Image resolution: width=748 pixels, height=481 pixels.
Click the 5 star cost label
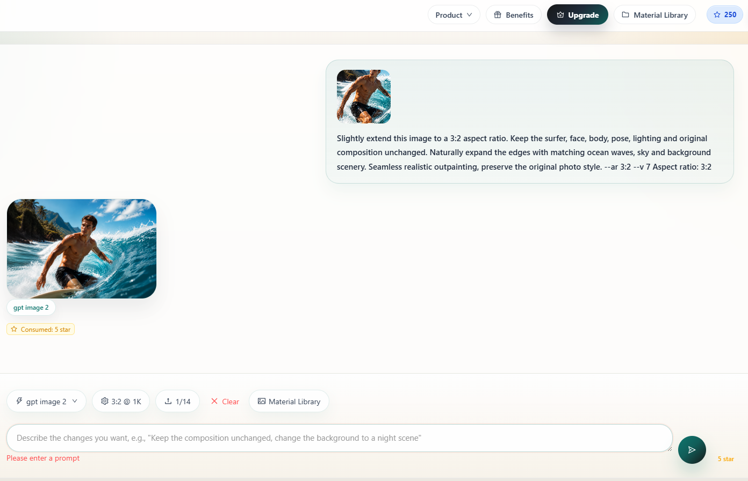coord(725,459)
